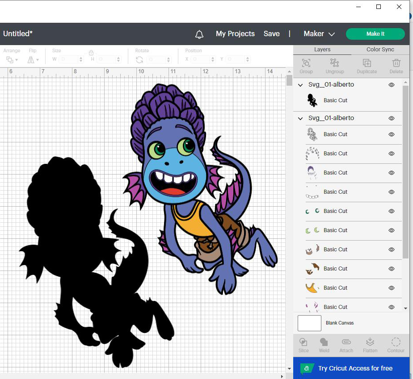Collapse the first Svg__01-alberto group
Screen dimensions: 413x379
[300, 85]
